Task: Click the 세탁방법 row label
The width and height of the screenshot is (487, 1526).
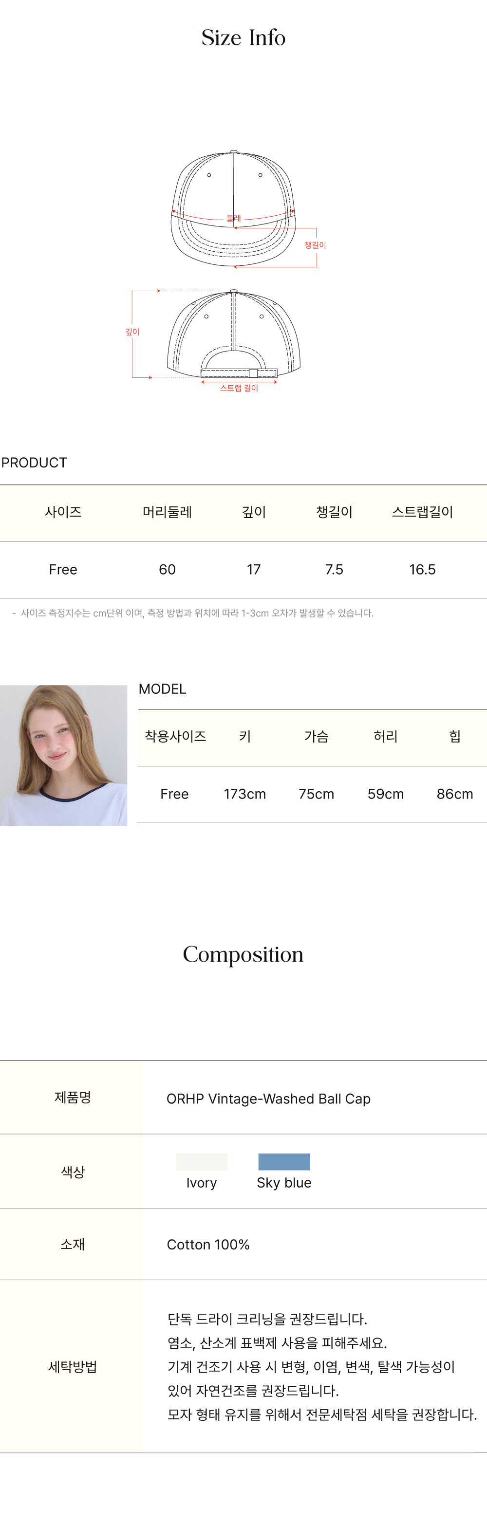Action: (x=72, y=1366)
